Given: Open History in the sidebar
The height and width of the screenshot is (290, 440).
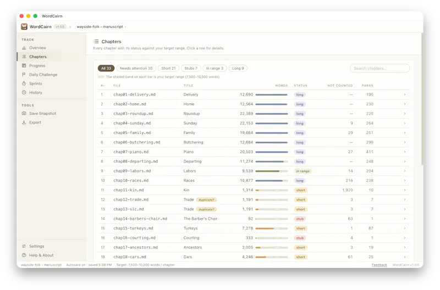Looking at the screenshot, I should [51, 92].
